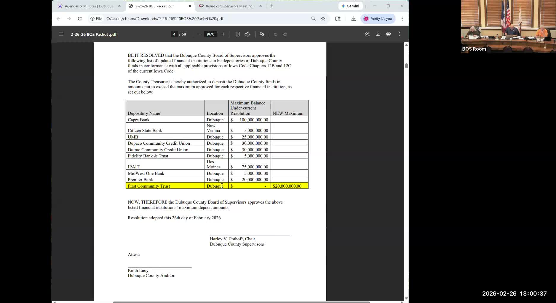Viewport: 556px width, 303px height.
Task: Open Chrome three-dot menu
Action: click(402, 19)
